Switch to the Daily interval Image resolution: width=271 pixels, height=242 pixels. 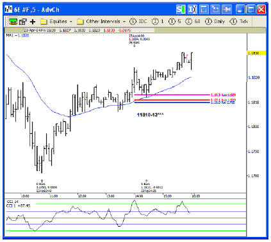[x=215, y=21]
